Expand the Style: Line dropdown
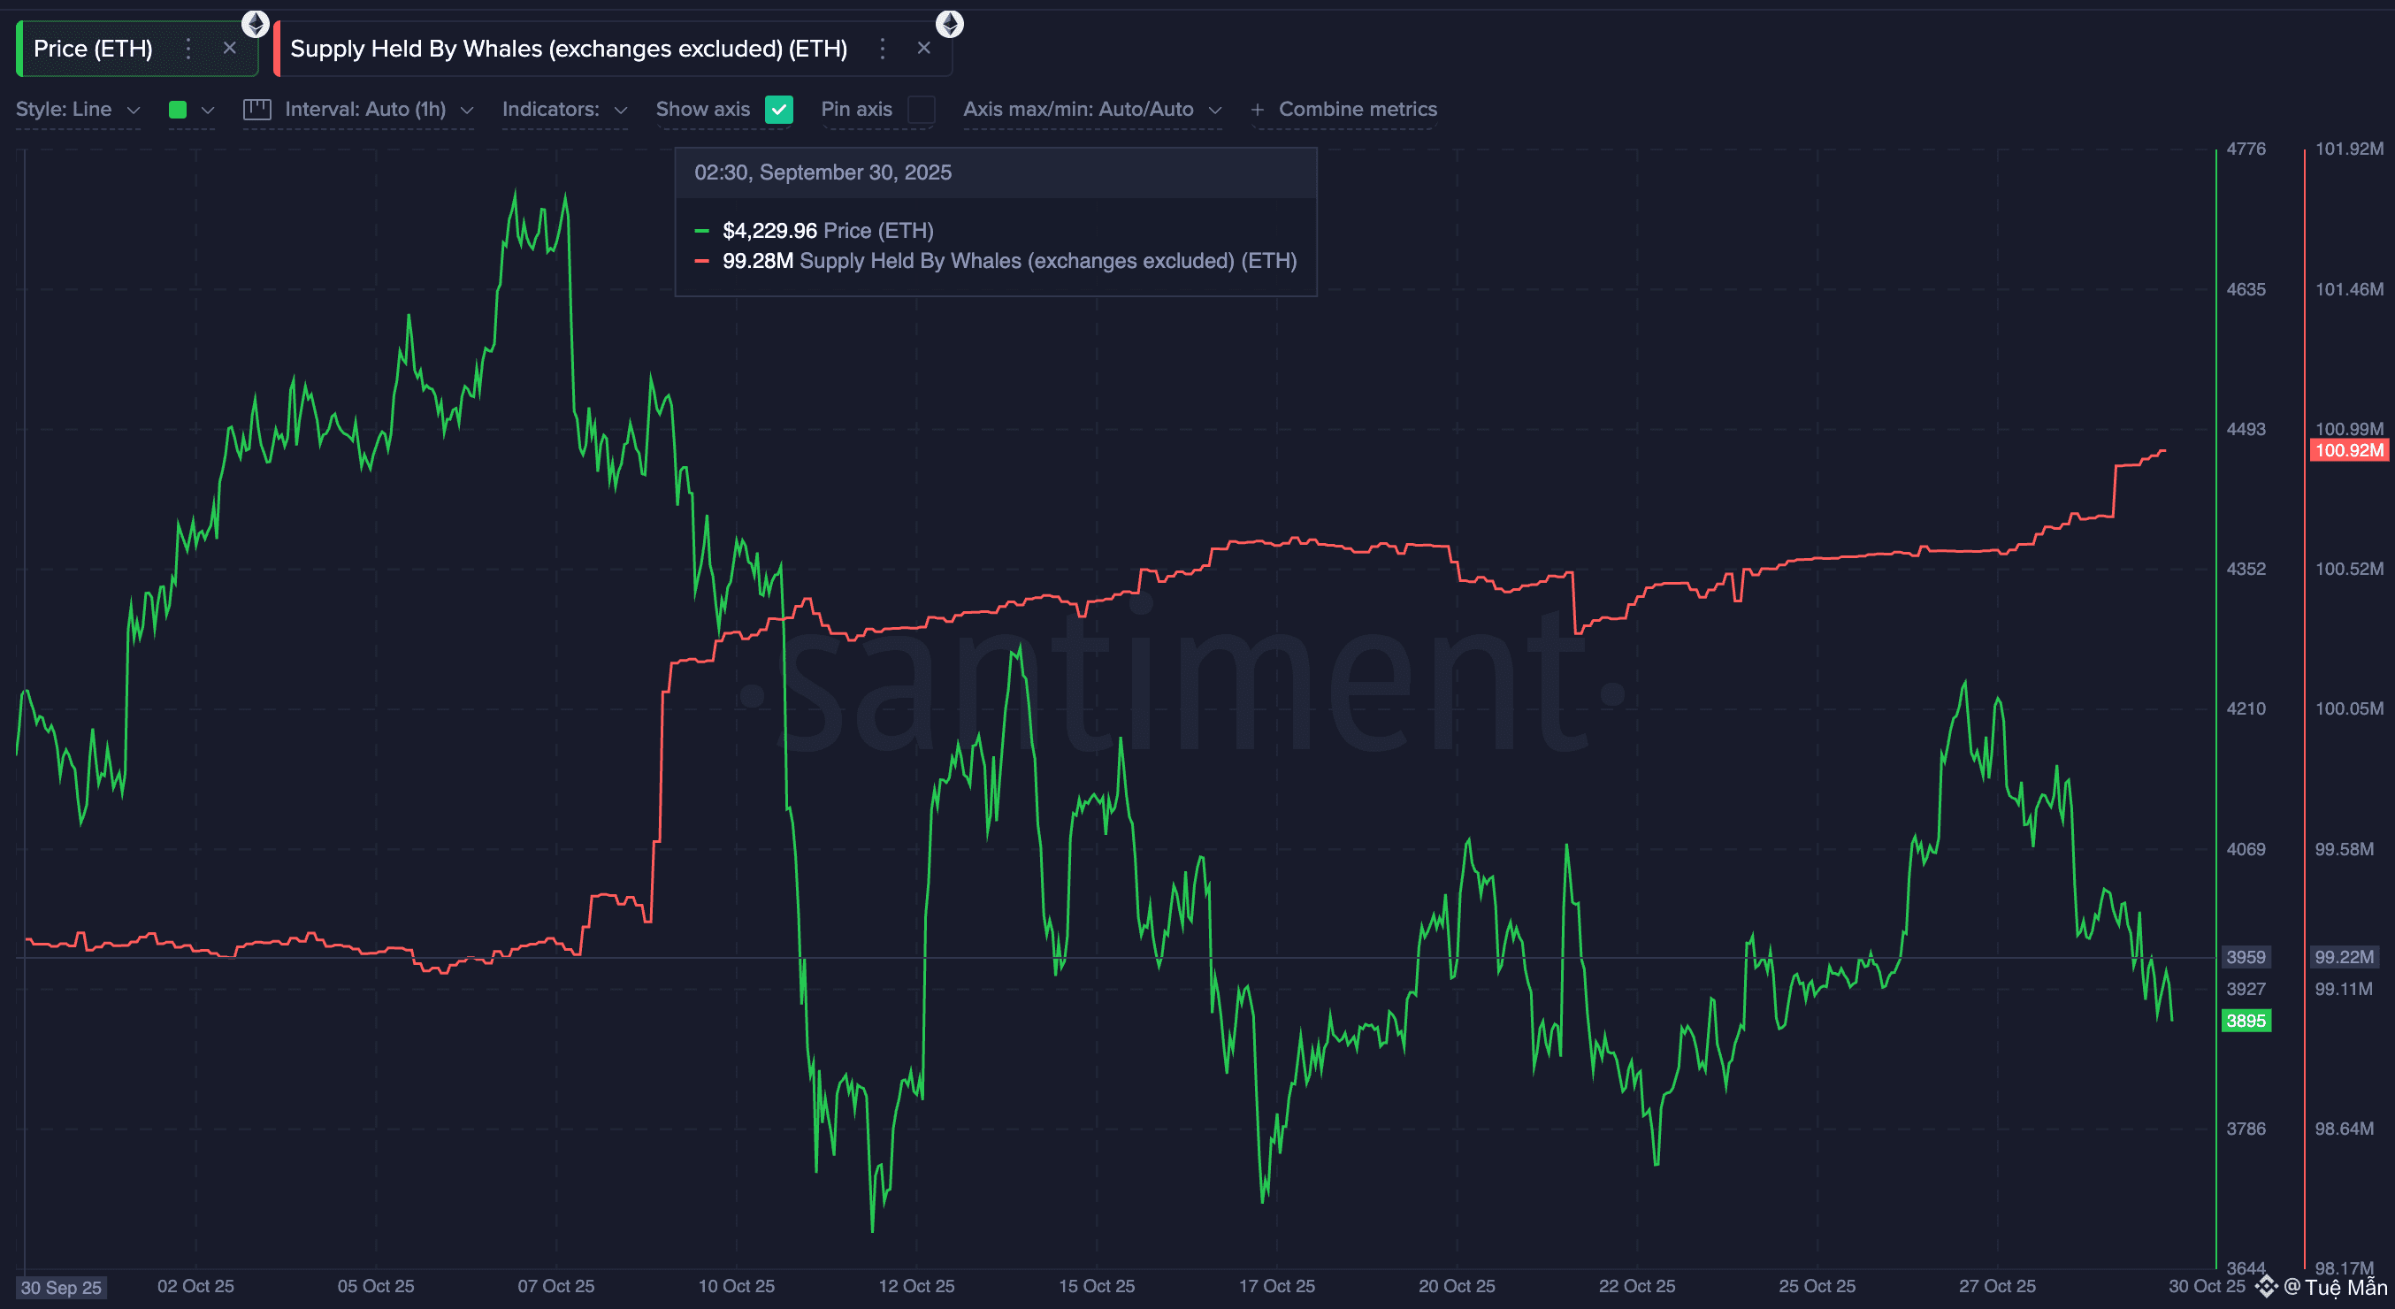The width and height of the screenshot is (2395, 1309). point(78,110)
